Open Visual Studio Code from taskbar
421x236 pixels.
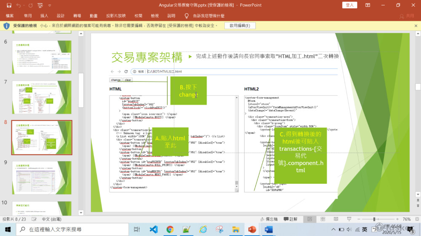[x=154, y=229]
